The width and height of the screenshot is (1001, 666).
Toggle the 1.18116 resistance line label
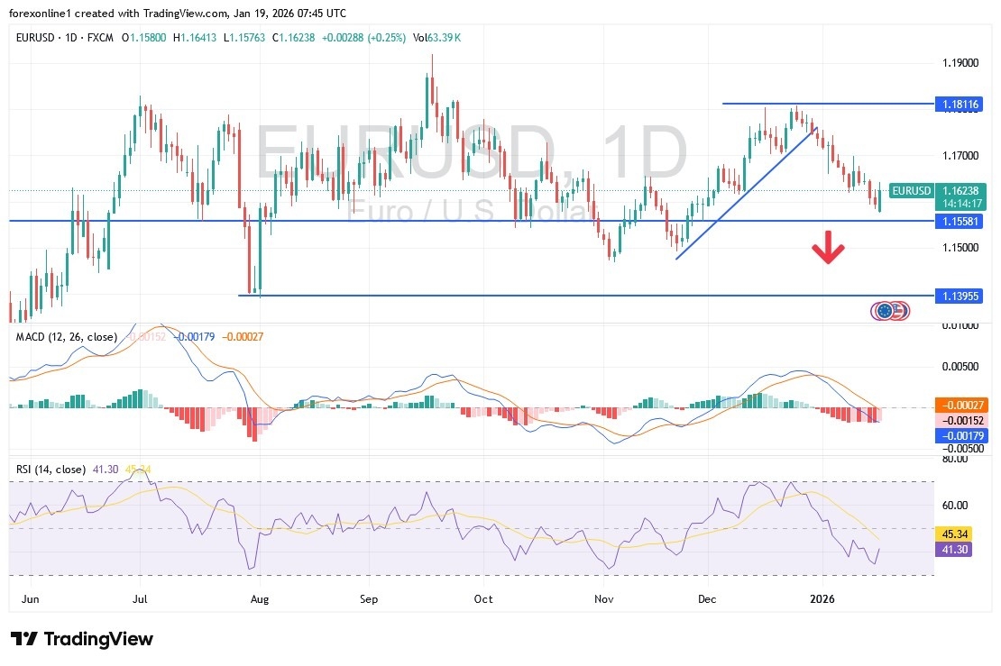click(x=959, y=105)
